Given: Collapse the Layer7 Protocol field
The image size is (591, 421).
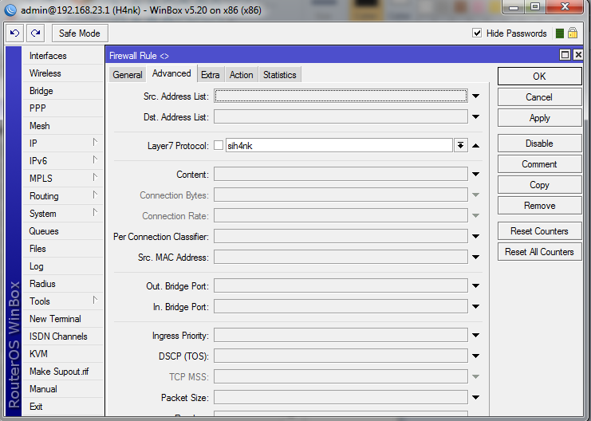Looking at the screenshot, I should pos(475,145).
